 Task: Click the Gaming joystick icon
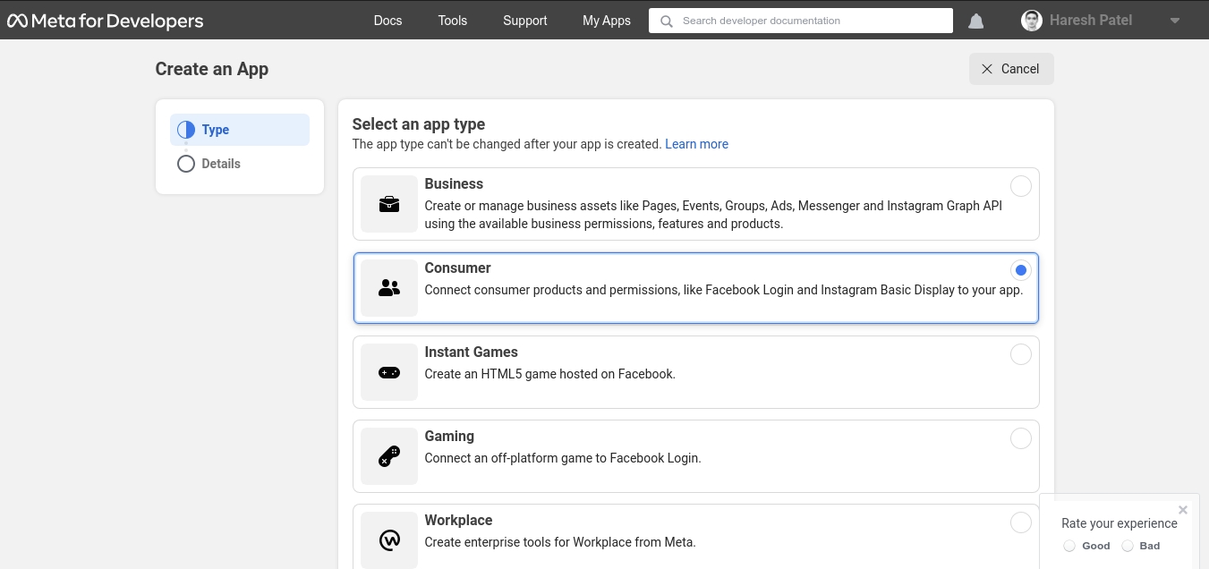tap(389, 456)
